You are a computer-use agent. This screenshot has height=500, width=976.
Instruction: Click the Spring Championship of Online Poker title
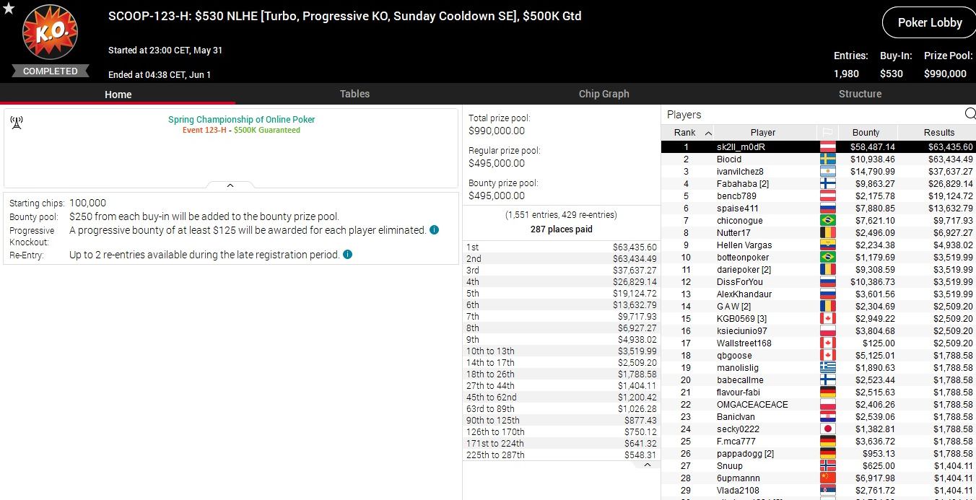(x=241, y=120)
